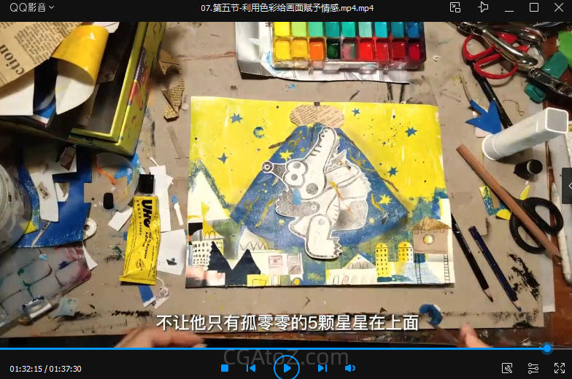Pin the player window on top
Image resolution: width=572 pixels, height=379 pixels.
pyautogui.click(x=482, y=7)
